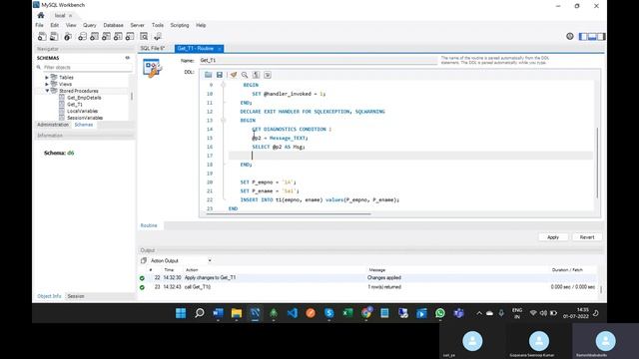Switch to the SQL File 6 tab
The height and width of the screenshot is (359, 639).
(153, 49)
